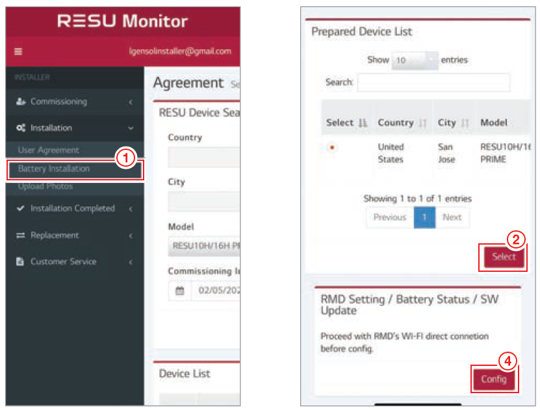Expand the Commissioning menu chevron
This screenshot has height=412, width=540.
pyautogui.click(x=131, y=102)
